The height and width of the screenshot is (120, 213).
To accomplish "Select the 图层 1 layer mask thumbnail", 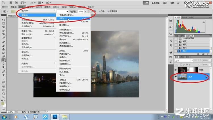I will (193, 70).
